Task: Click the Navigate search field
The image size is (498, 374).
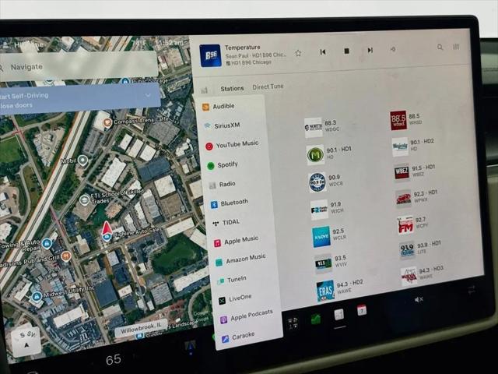Action: (78, 67)
